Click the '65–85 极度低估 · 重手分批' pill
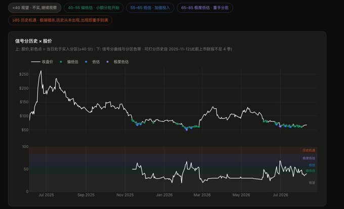344x209 pixels. 205,8
